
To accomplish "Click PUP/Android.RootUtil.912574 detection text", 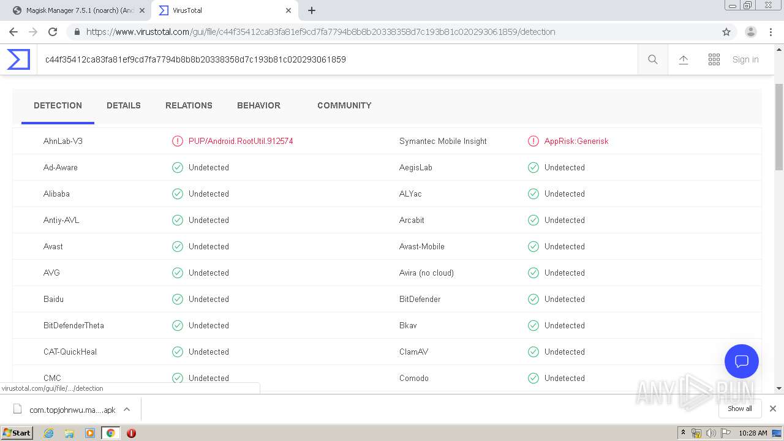I will click(241, 141).
